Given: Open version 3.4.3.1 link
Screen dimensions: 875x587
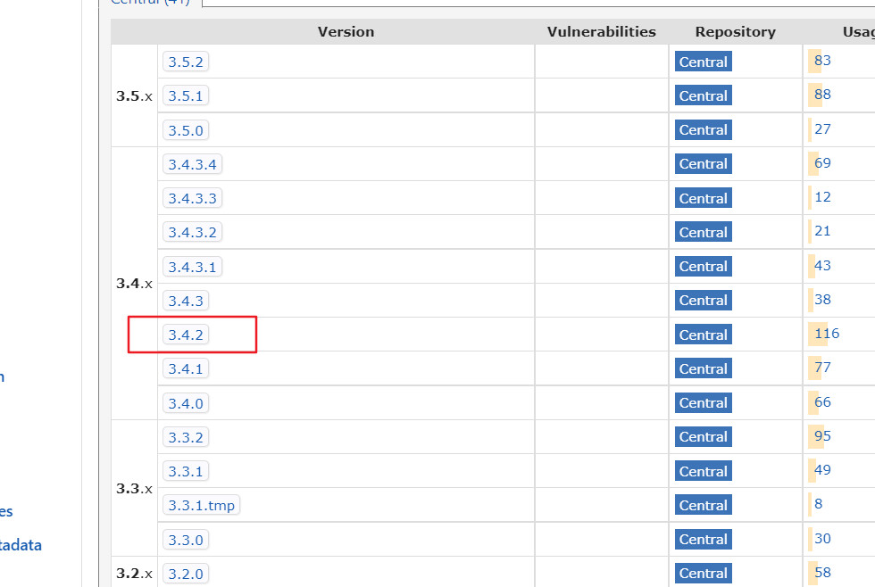Looking at the screenshot, I should tap(193, 267).
